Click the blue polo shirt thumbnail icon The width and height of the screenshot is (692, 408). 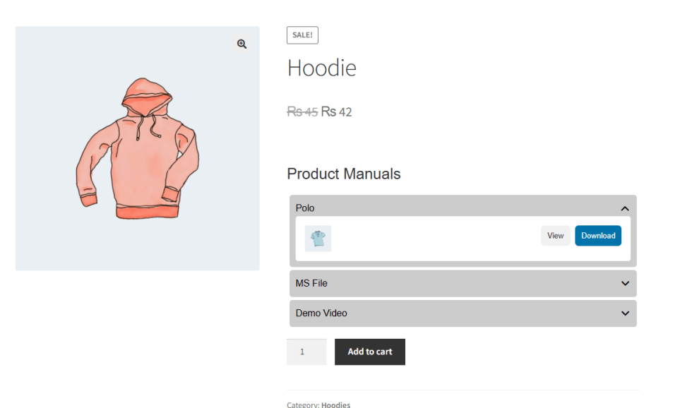pyautogui.click(x=318, y=239)
